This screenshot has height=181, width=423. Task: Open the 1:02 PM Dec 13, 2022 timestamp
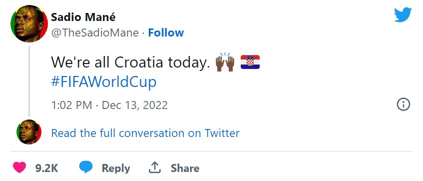point(109,105)
